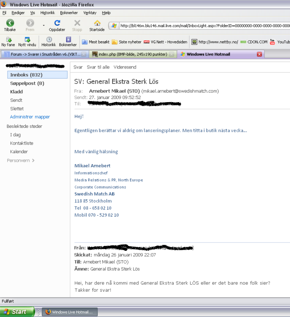Open the Slettet folder
Image resolution: width=290 pixels, height=317 pixels.
17,109
